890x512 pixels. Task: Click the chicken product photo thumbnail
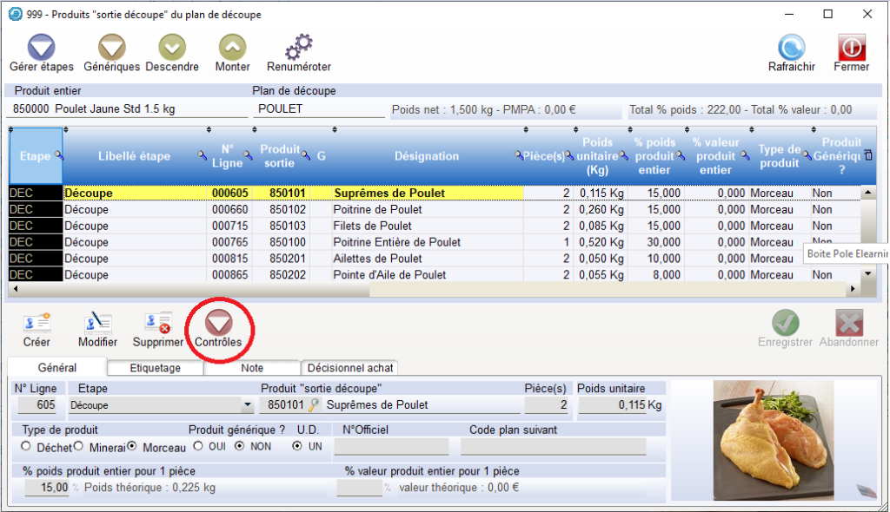point(776,438)
